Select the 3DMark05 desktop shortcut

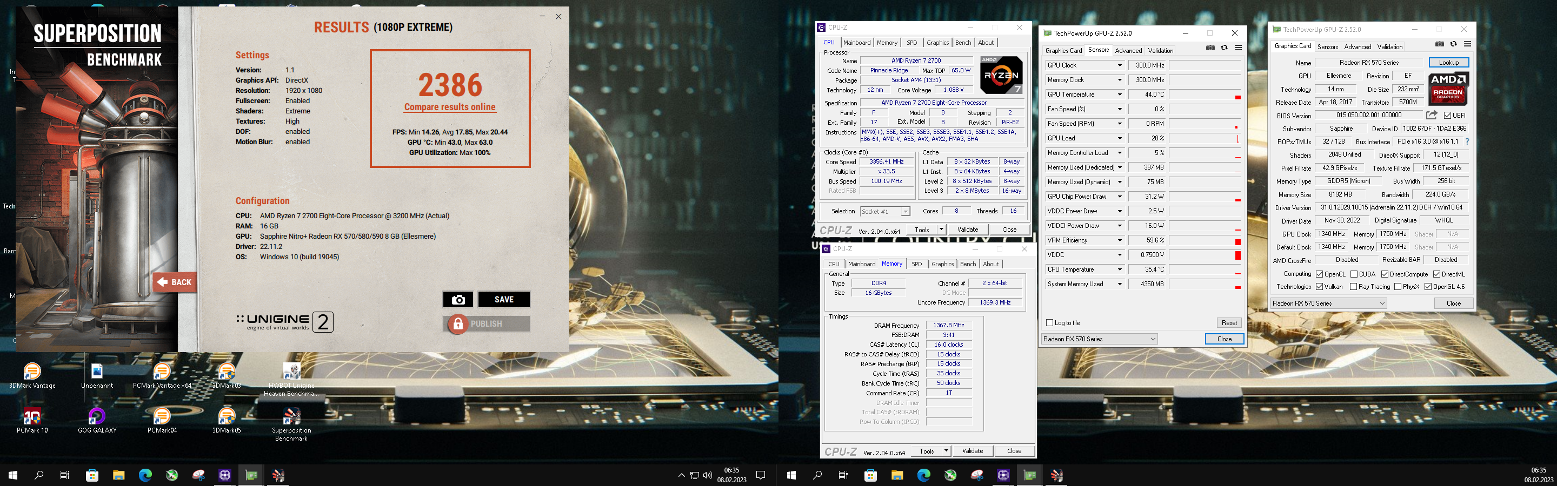[227, 421]
